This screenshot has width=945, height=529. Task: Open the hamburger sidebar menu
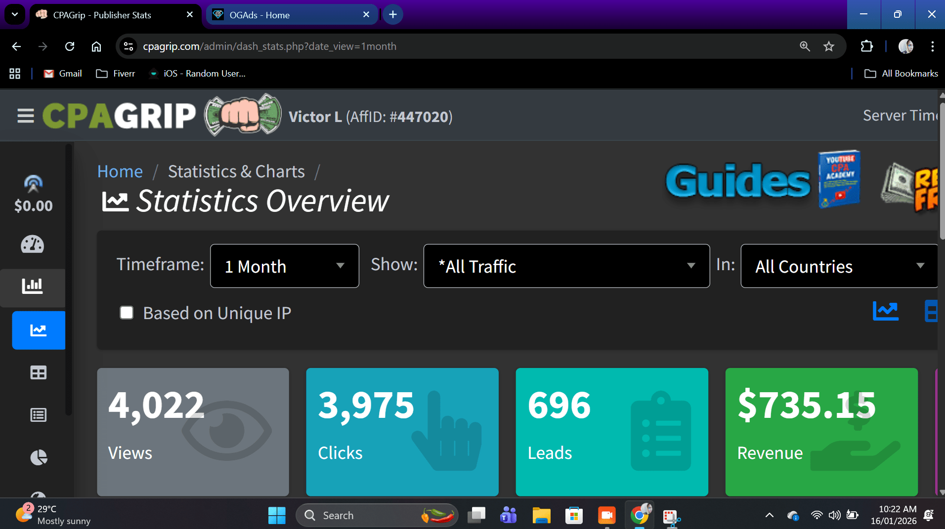[x=26, y=116]
